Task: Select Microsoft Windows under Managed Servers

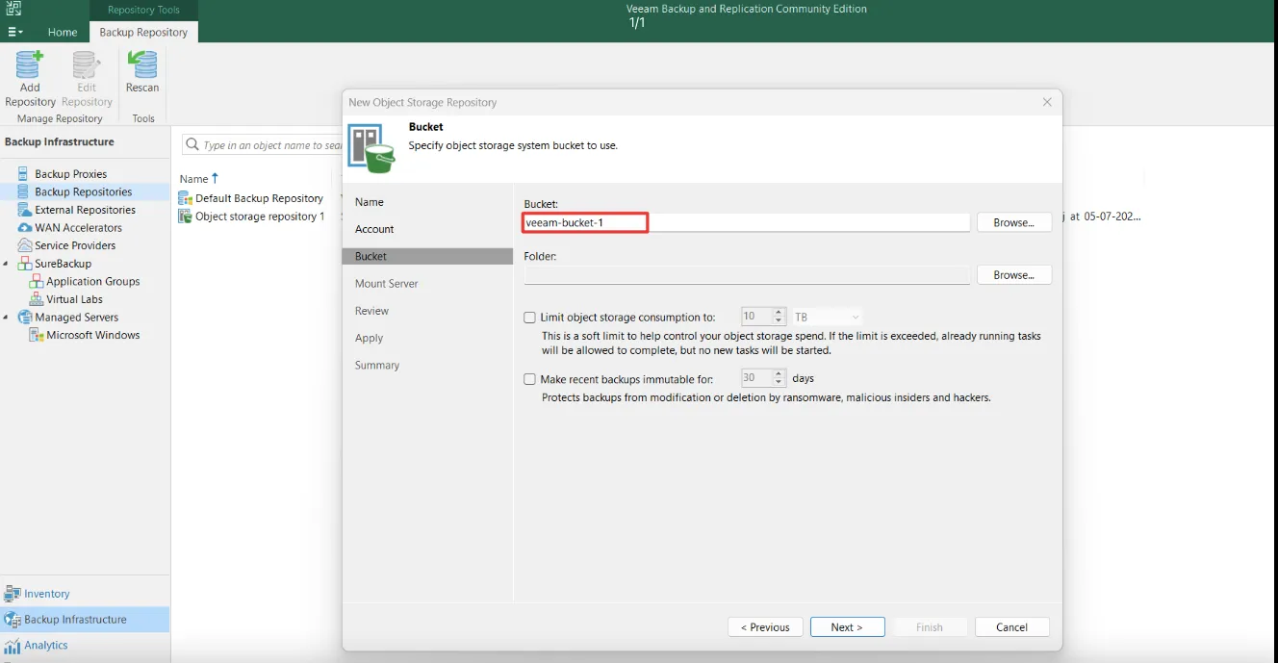Action: pyautogui.click(x=93, y=335)
